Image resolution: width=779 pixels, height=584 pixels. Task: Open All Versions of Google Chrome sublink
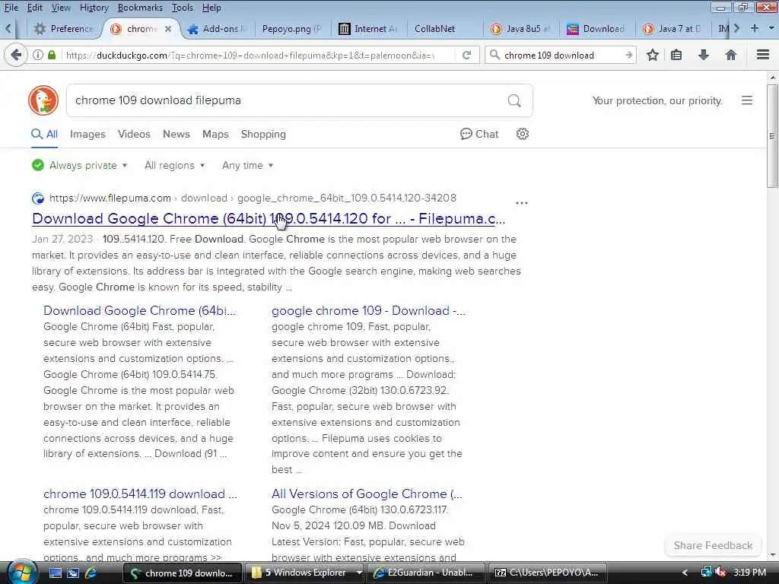coord(367,494)
